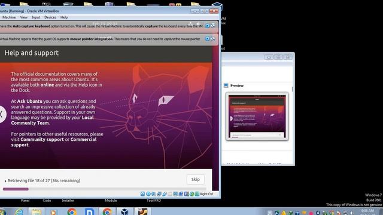Dismiss the Auto capture keyboard notification
Viewport: 383px width, 215px height.
click(207, 26)
